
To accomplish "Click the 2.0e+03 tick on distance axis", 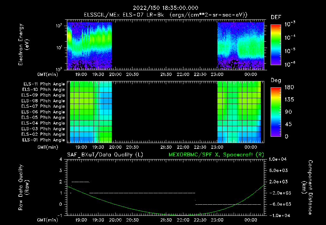I will [278, 181].
